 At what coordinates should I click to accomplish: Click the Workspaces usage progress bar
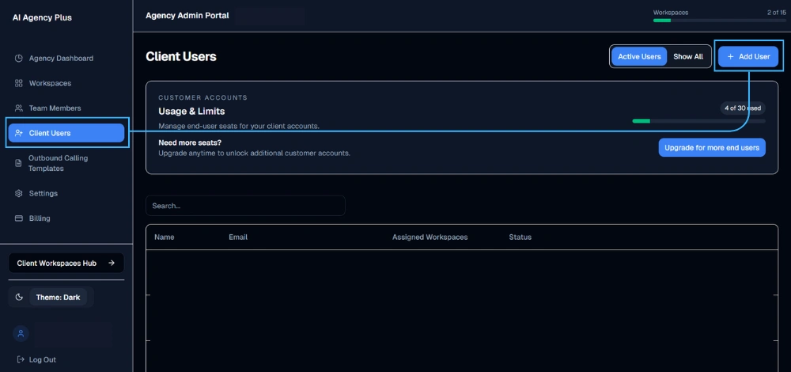(x=719, y=21)
